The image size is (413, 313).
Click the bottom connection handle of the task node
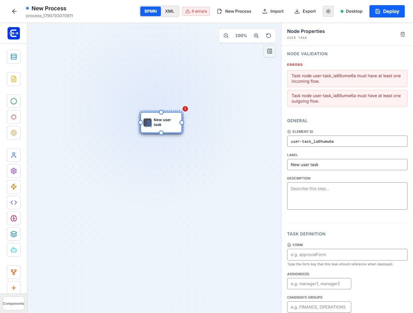pyautogui.click(x=161, y=133)
